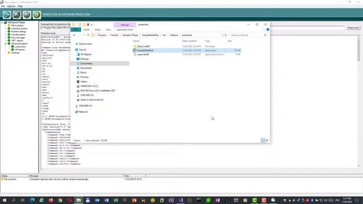Open Music in navigation pane
This screenshot has width=363, height=204.
(x=83, y=73)
